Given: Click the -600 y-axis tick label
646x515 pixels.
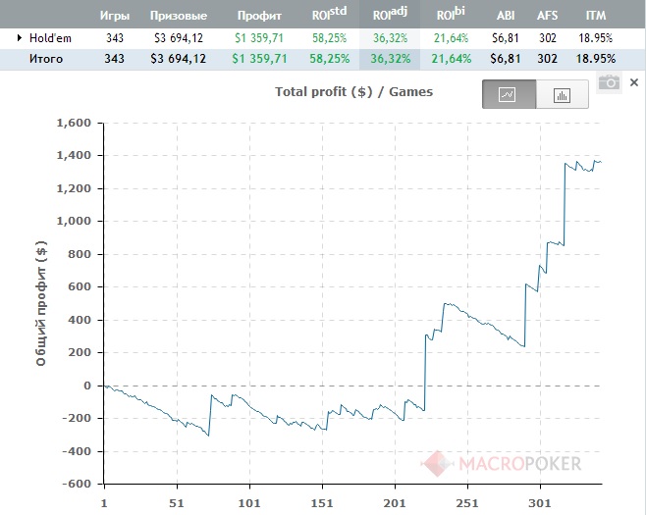Looking at the screenshot, I should pyautogui.click(x=77, y=484).
